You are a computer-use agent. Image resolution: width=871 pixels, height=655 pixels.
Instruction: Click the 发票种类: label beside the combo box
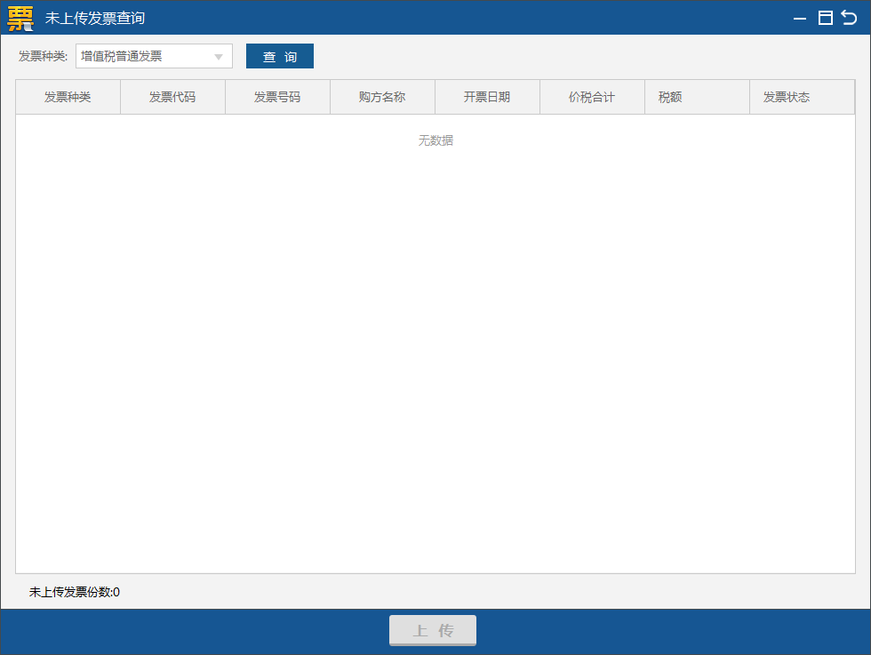coord(43,56)
